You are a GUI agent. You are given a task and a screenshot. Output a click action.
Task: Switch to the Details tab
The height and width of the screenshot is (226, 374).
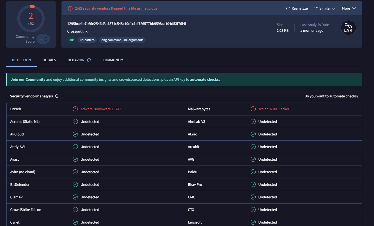click(49, 60)
